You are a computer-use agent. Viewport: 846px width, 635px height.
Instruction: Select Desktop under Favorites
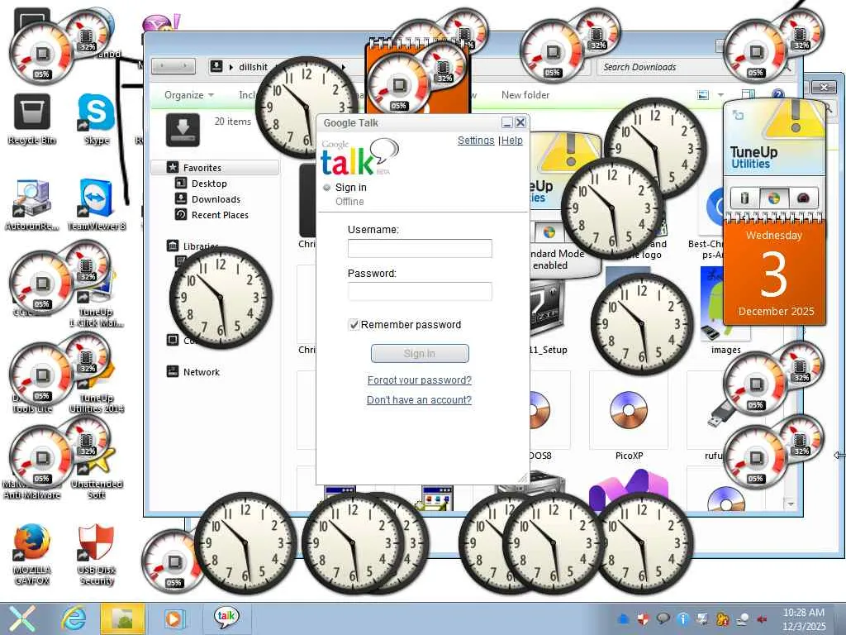[x=209, y=184]
